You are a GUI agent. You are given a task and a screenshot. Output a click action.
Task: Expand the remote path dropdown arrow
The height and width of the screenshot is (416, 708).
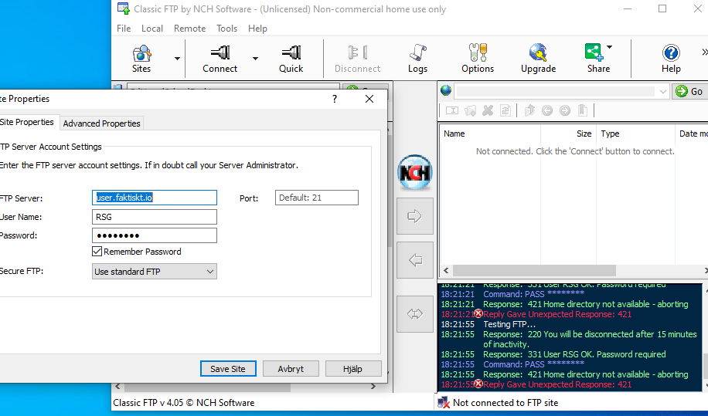pyautogui.click(x=662, y=92)
